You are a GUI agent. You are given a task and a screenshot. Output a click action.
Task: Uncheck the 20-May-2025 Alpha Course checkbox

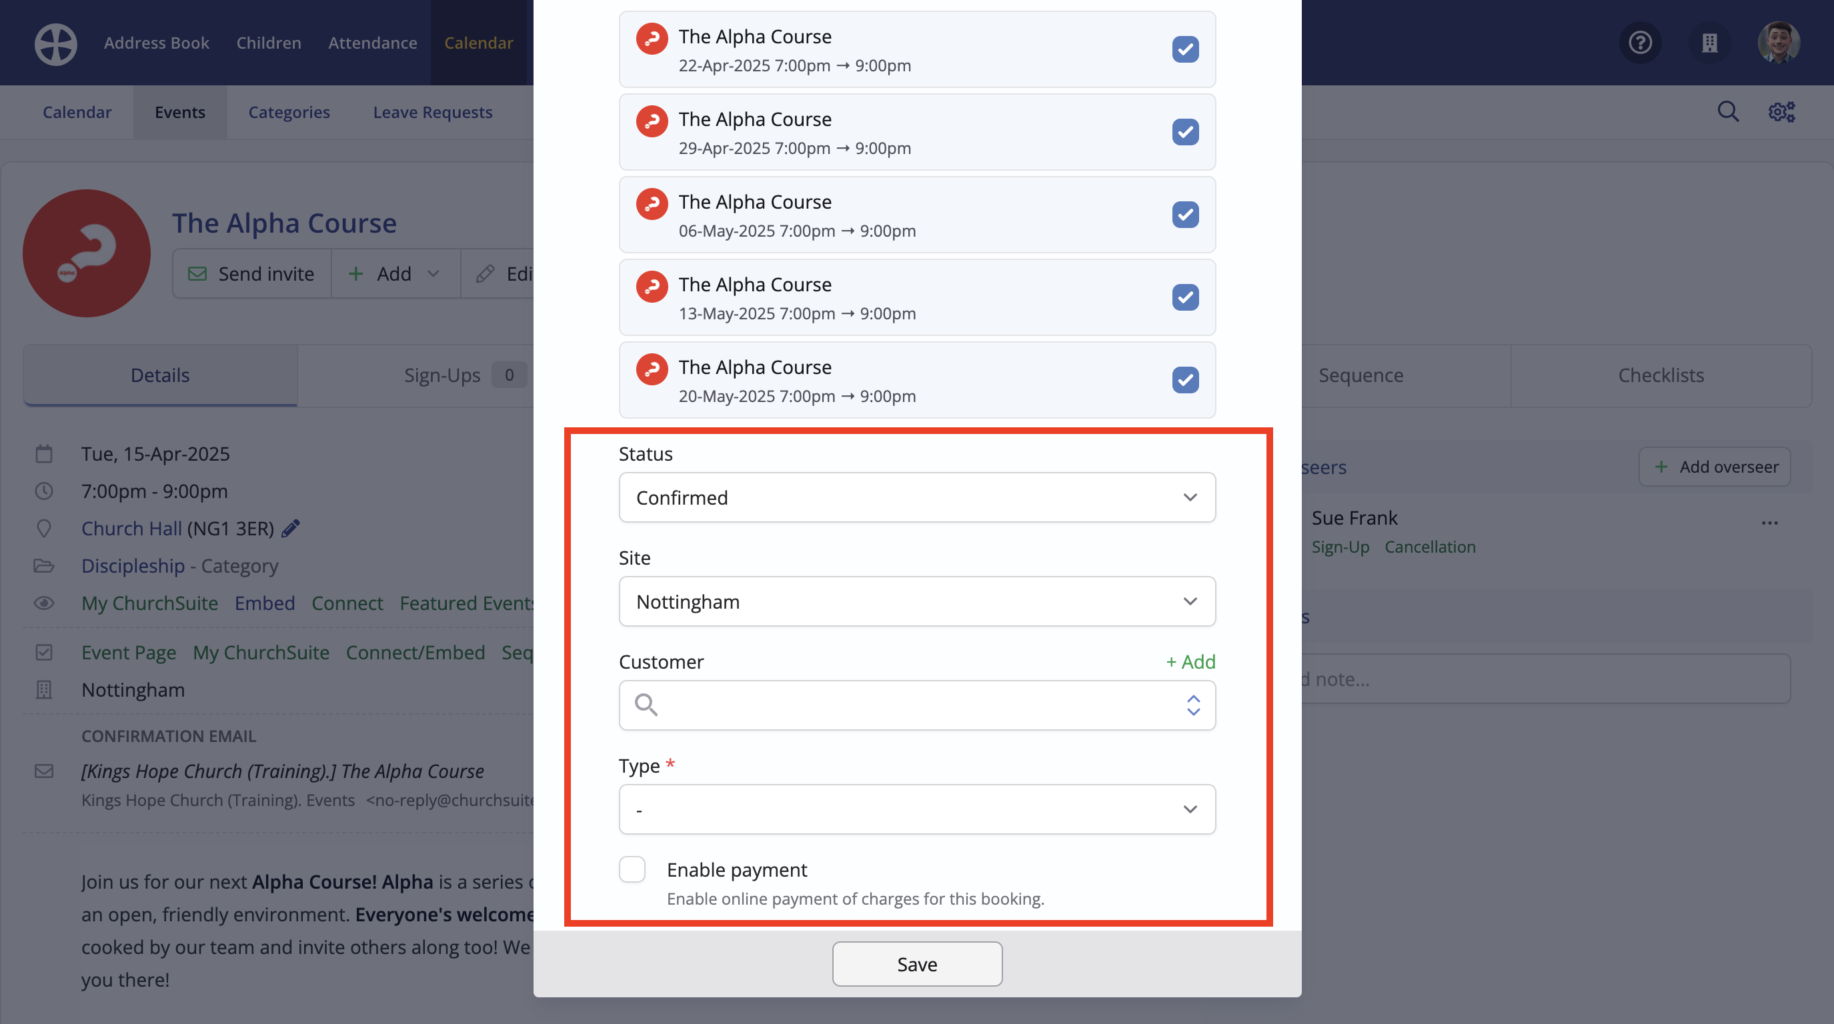coord(1184,379)
